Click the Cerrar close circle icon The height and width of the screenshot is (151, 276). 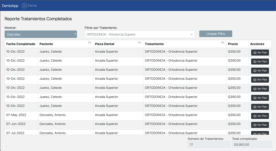tap(24, 6)
